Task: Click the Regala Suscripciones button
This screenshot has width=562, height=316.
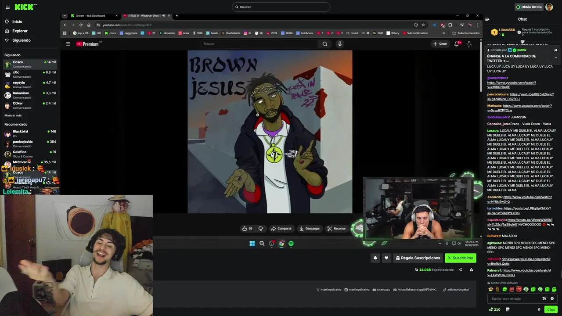Action: click(x=418, y=258)
